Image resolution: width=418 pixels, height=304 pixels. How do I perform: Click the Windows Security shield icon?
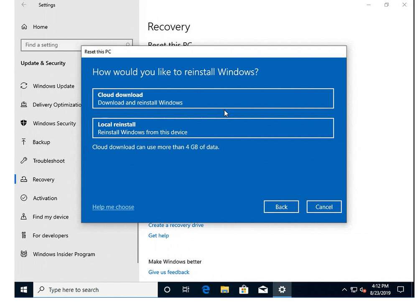pyautogui.click(x=24, y=123)
